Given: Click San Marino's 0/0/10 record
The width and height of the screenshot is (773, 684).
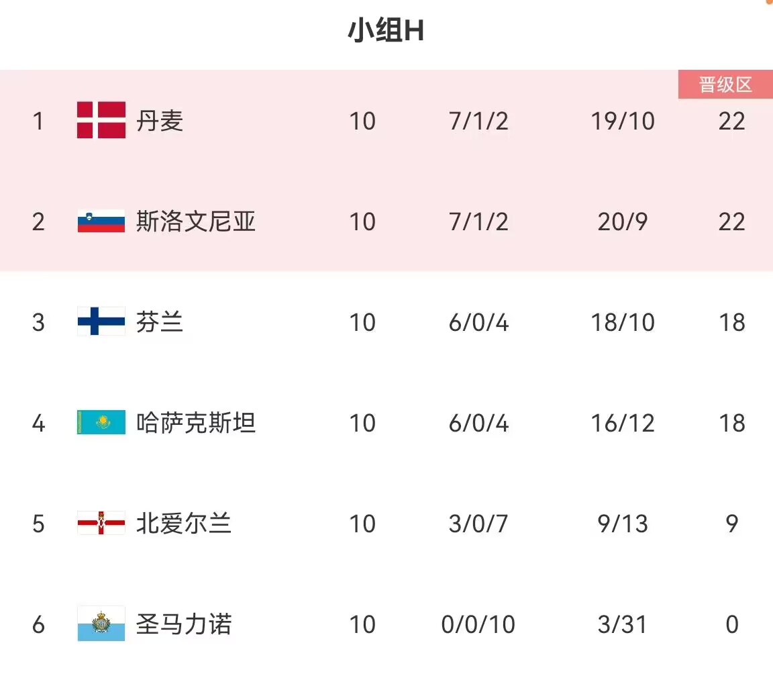Looking at the screenshot, I should 478,625.
